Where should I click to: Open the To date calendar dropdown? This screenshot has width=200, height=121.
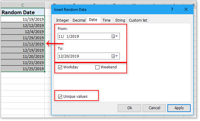[115, 56]
